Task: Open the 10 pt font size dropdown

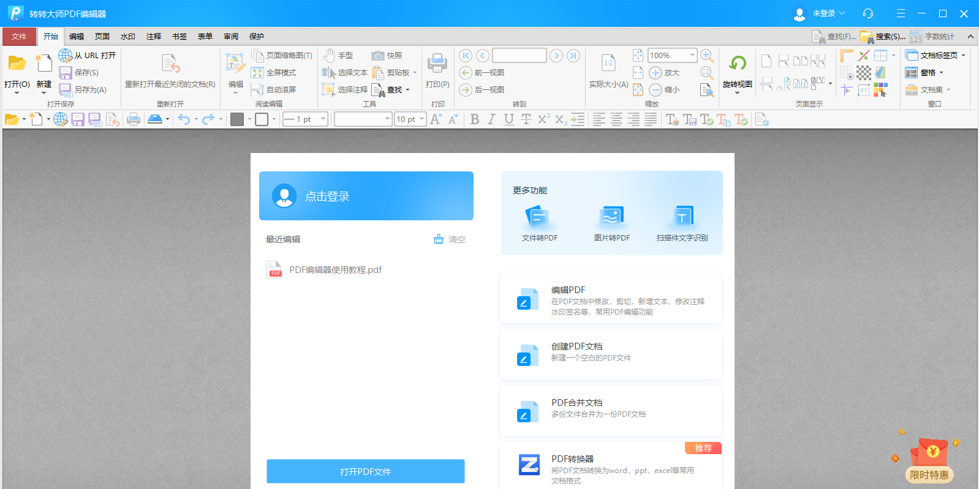Action: [421, 119]
